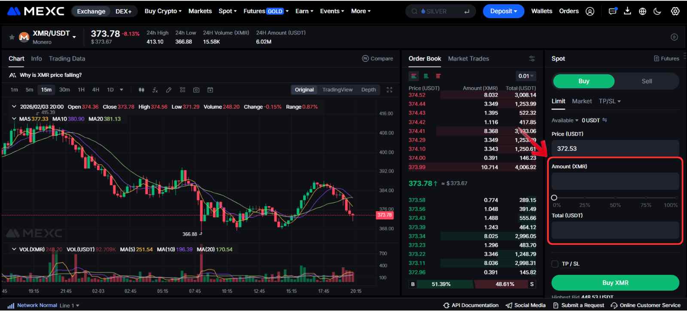
Task: Select DEX+ mode in header
Action: coord(124,11)
